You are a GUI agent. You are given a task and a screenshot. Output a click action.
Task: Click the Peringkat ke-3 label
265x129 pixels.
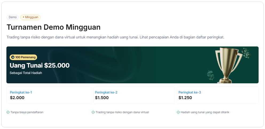[x=190, y=92]
